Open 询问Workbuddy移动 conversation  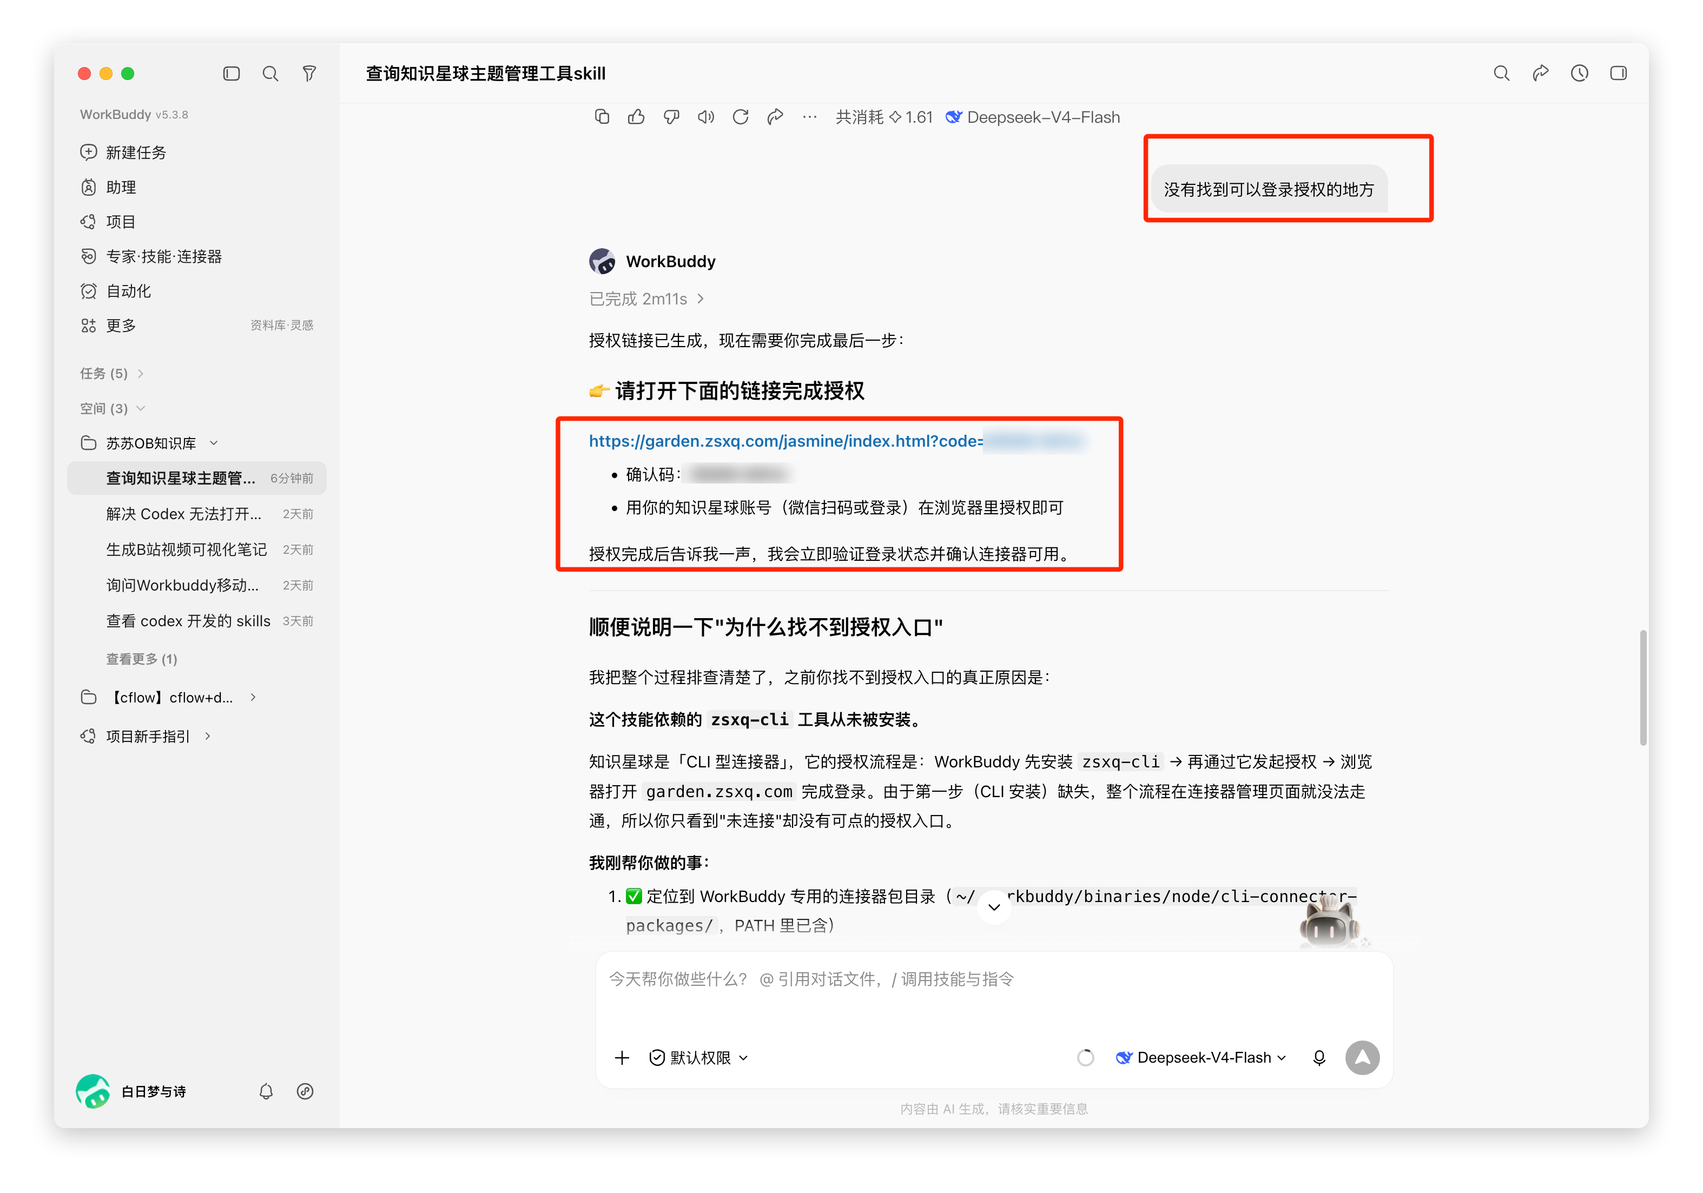[196, 585]
